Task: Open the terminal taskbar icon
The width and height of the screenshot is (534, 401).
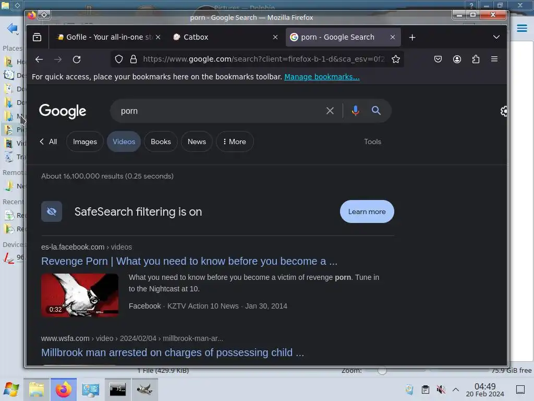Action: click(x=117, y=390)
